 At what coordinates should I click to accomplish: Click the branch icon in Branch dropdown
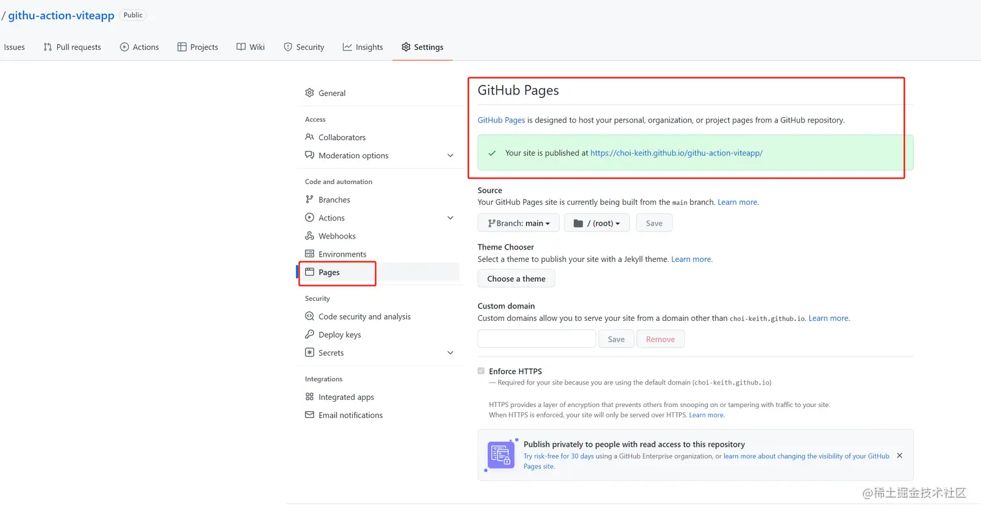click(x=492, y=223)
